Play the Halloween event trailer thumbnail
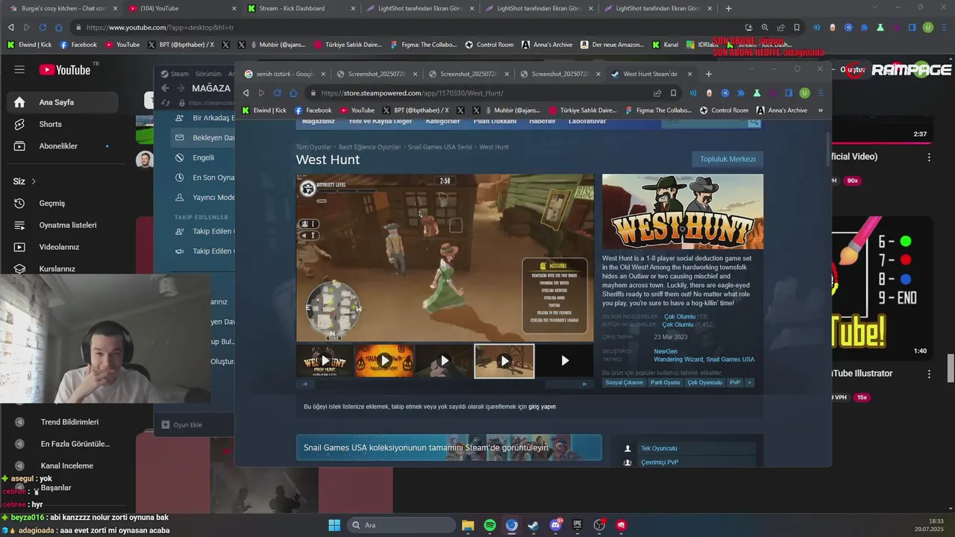 point(384,361)
